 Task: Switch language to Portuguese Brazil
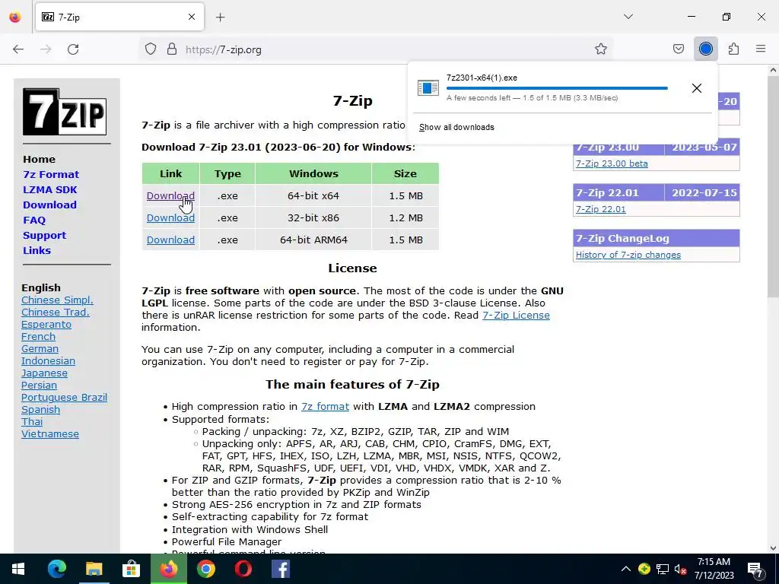64,397
